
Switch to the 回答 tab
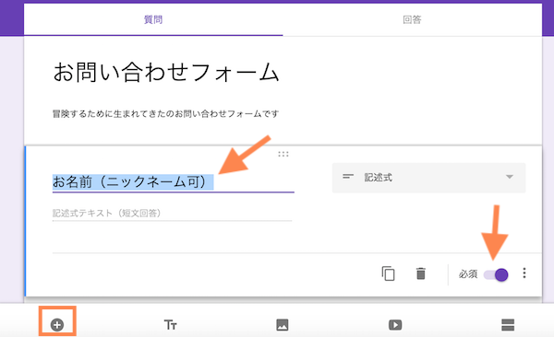click(x=413, y=19)
